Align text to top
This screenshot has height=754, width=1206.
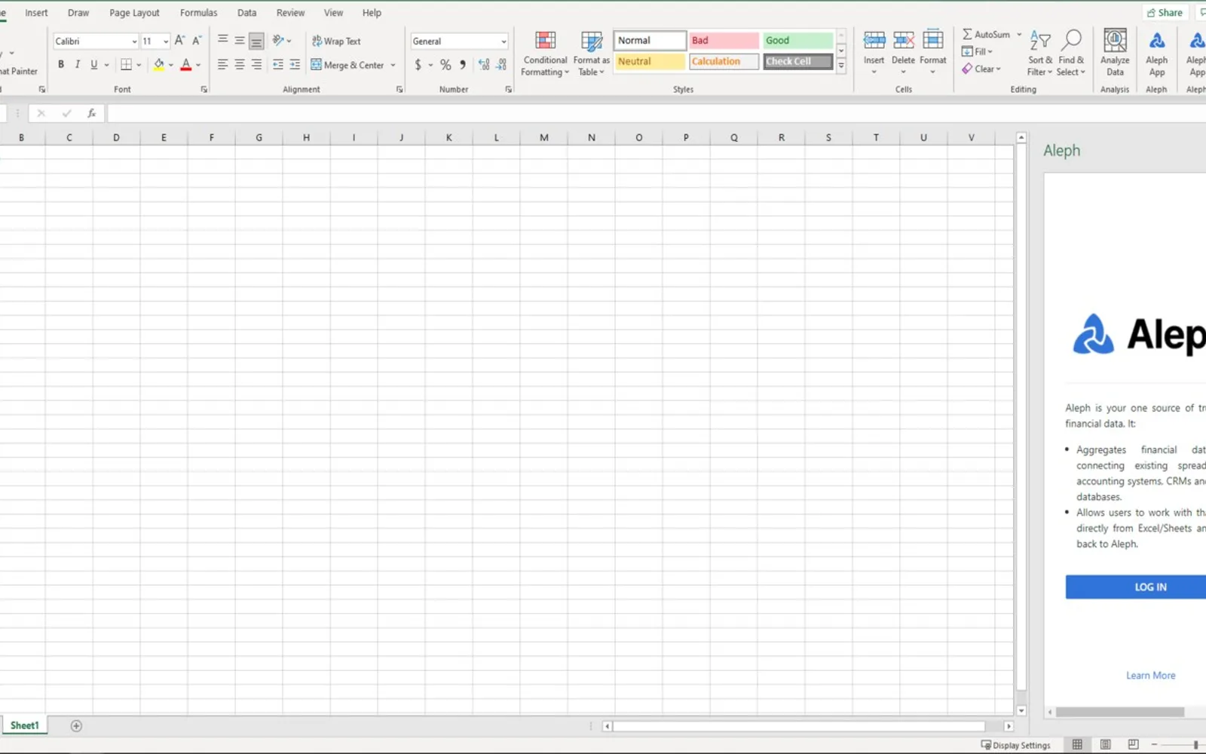[222, 40]
